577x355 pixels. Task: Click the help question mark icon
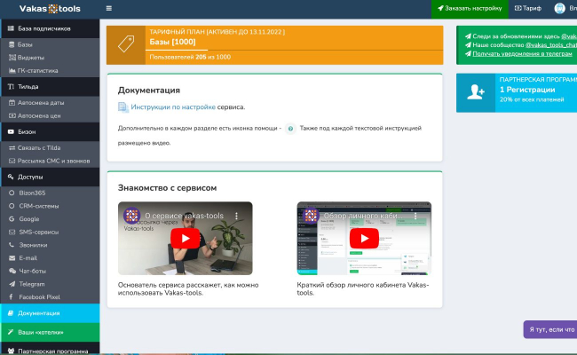pyautogui.click(x=290, y=129)
